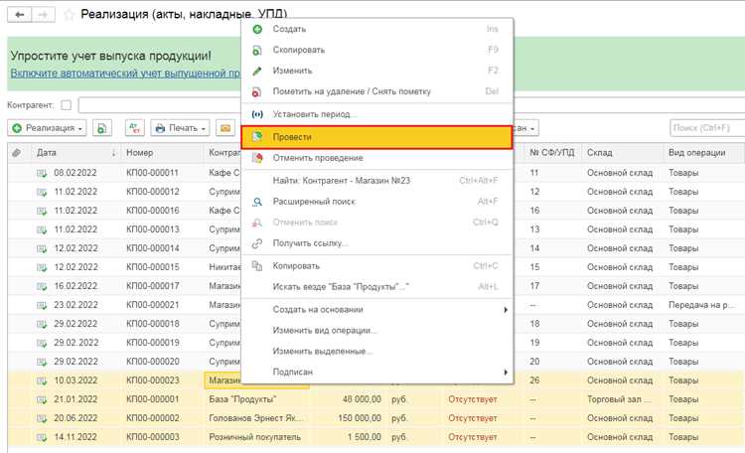Open the Печать dropdown button
This screenshot has height=453, width=745.
[x=180, y=128]
